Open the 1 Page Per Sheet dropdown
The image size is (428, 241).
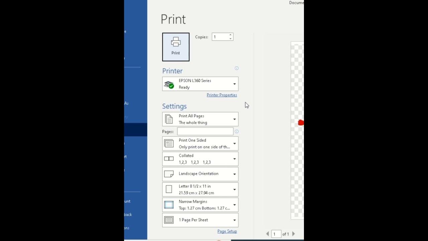click(x=200, y=220)
